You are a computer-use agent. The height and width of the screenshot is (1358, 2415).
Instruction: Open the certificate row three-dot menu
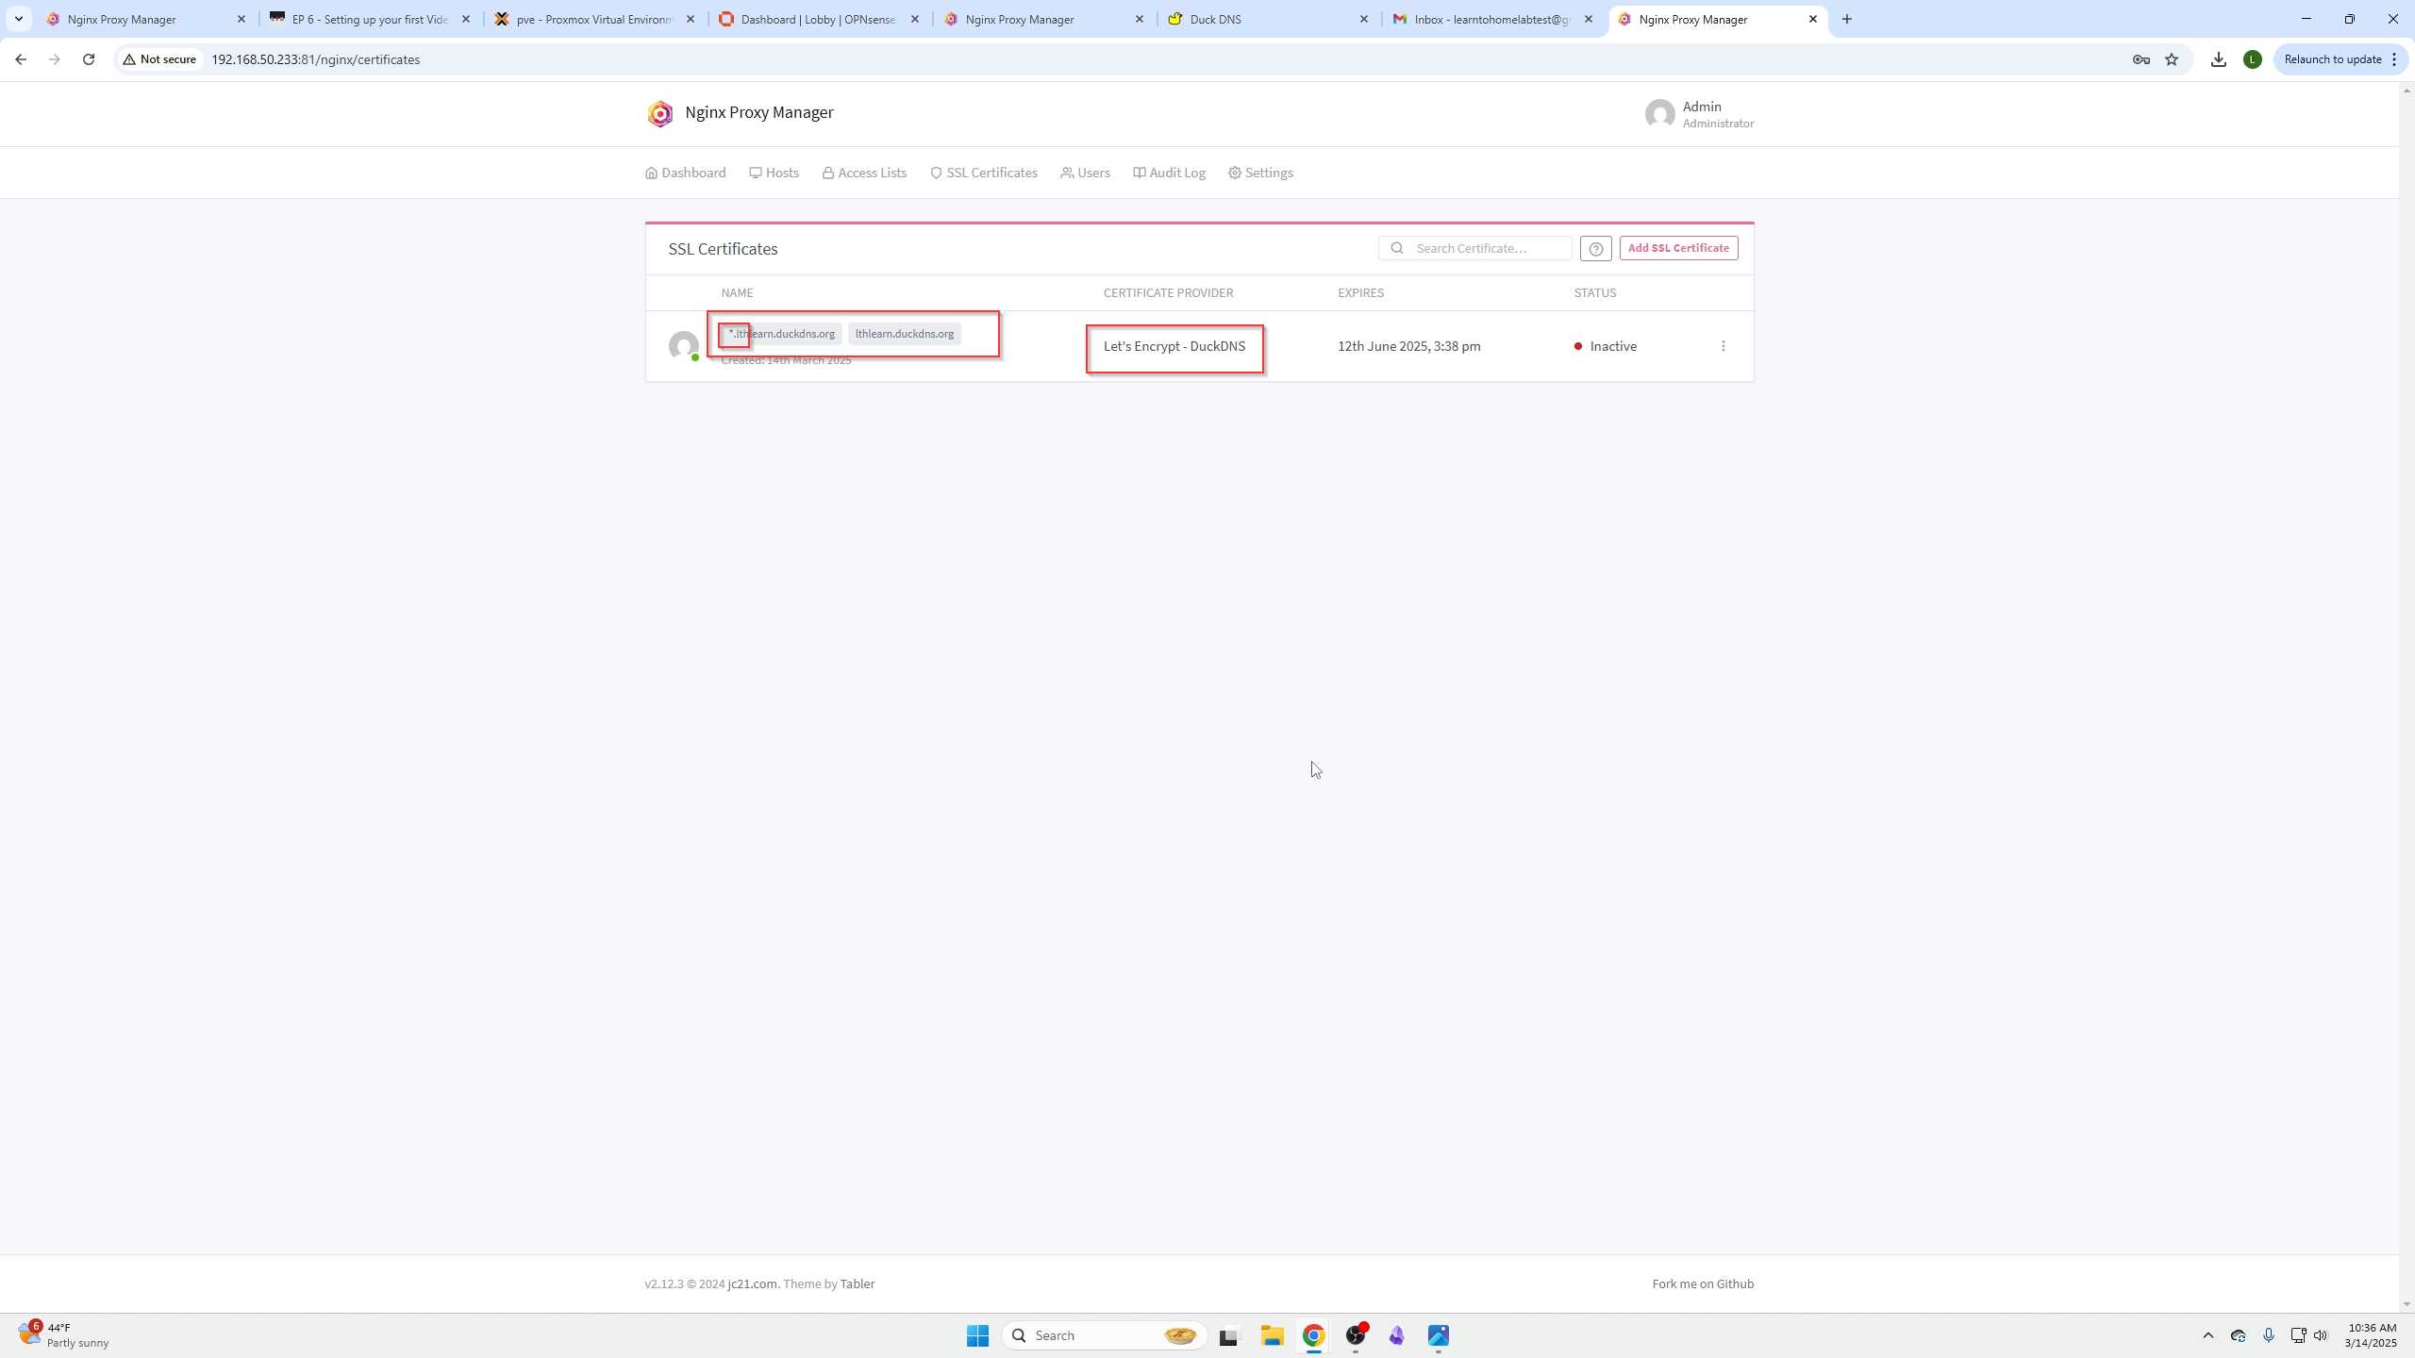[x=1723, y=346]
